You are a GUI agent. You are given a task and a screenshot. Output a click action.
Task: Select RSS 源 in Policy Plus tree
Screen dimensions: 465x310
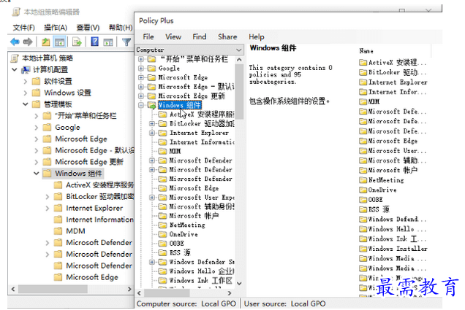pos(180,252)
